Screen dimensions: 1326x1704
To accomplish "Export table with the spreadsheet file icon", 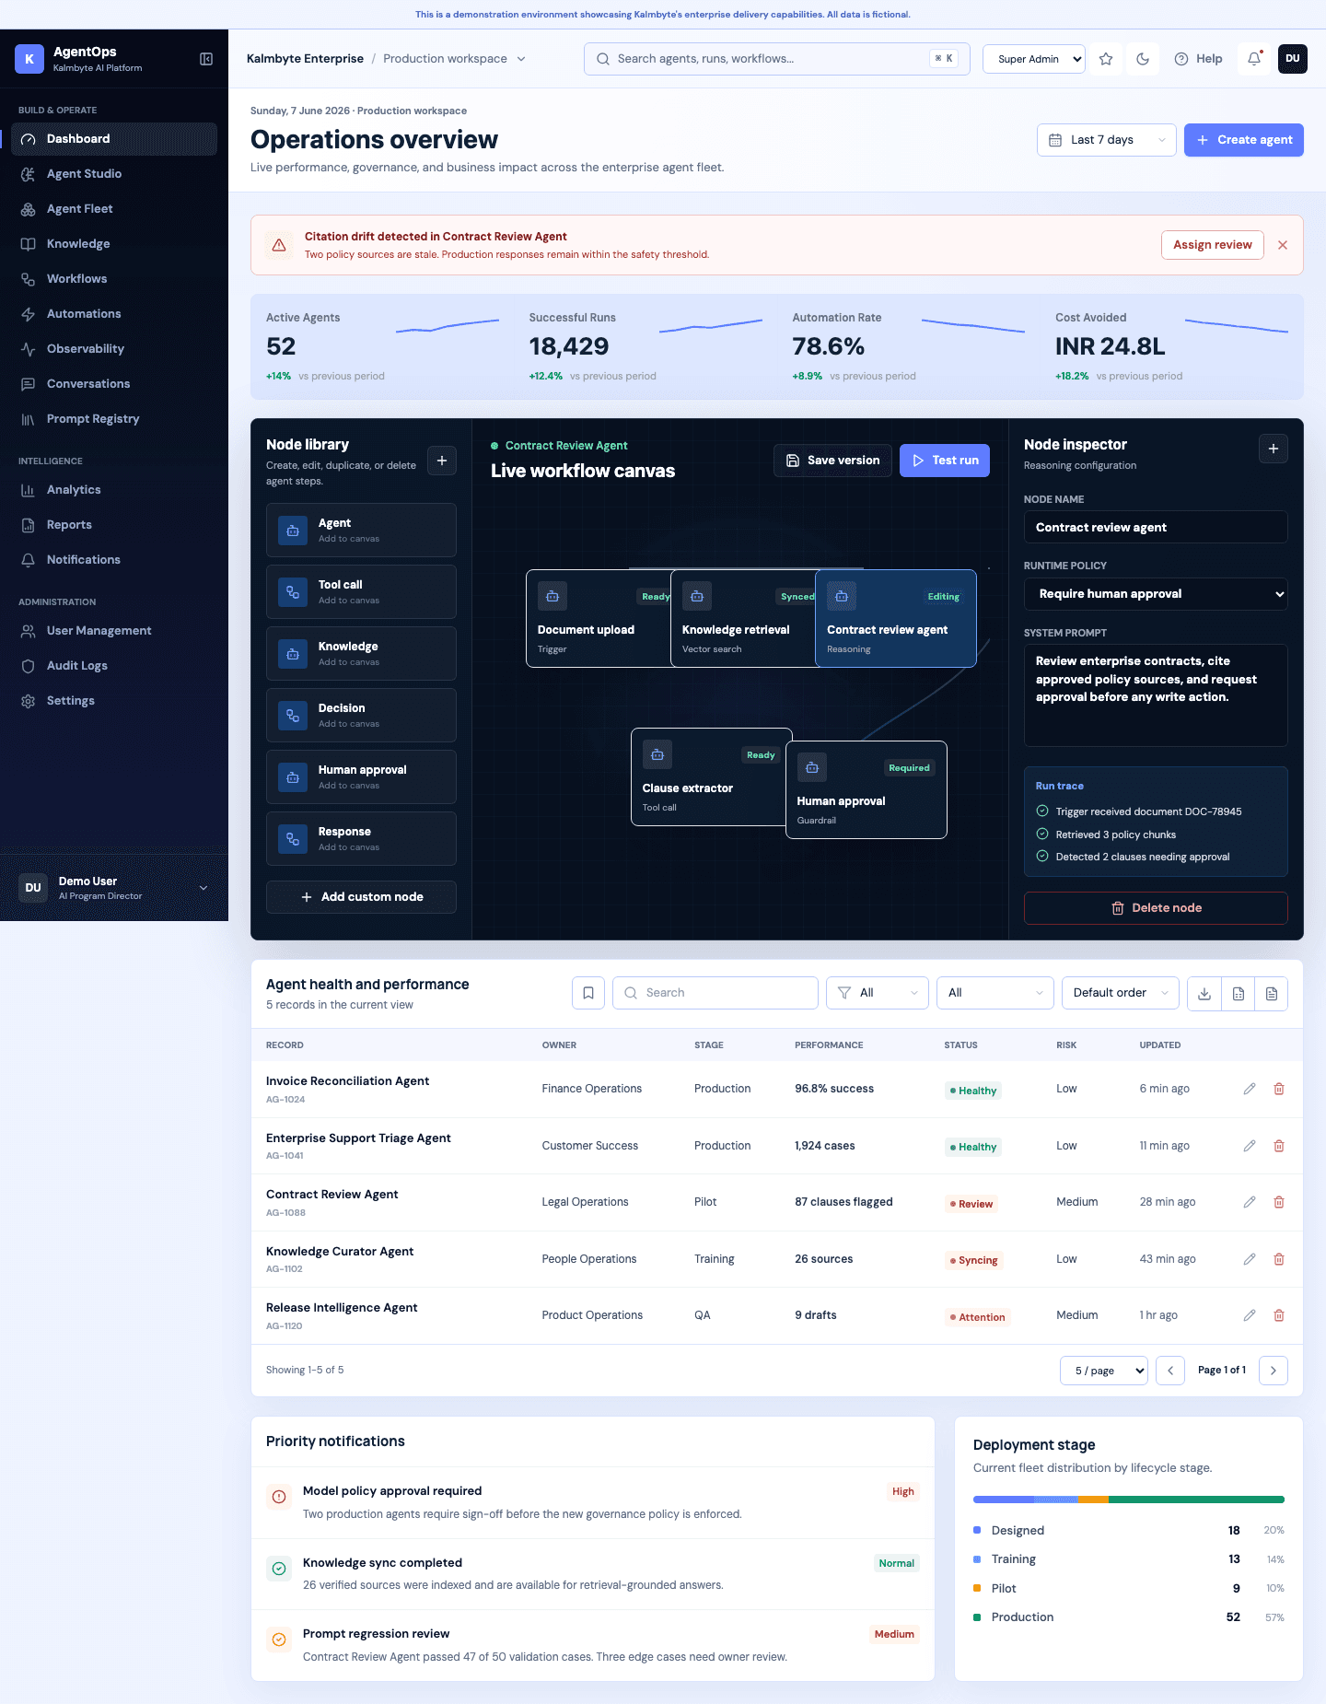I will click(x=1239, y=993).
